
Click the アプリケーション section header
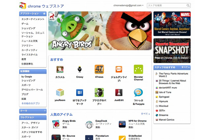[33, 14]
